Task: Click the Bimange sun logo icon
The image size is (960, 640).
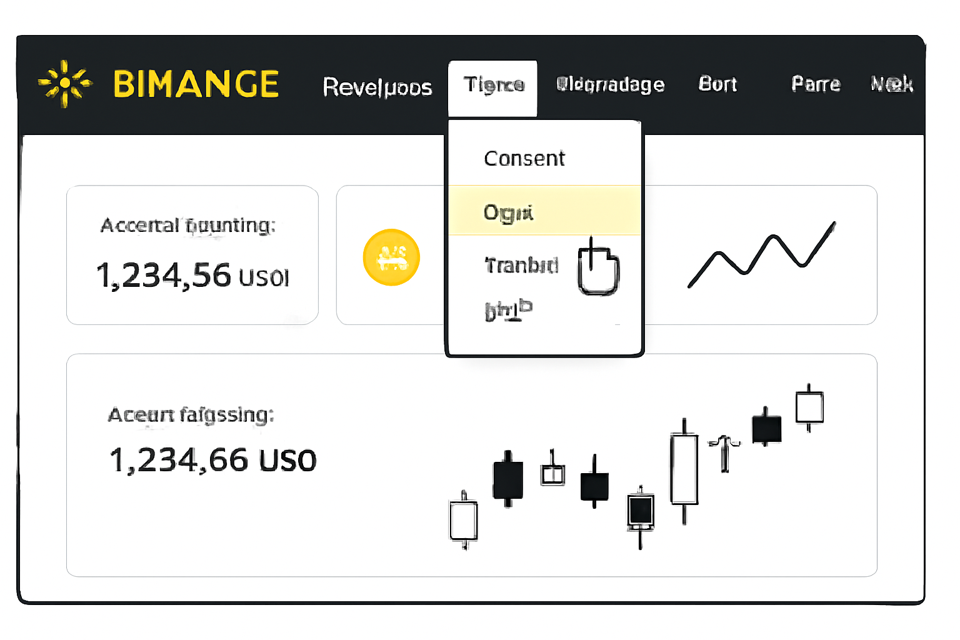Action: click(65, 83)
